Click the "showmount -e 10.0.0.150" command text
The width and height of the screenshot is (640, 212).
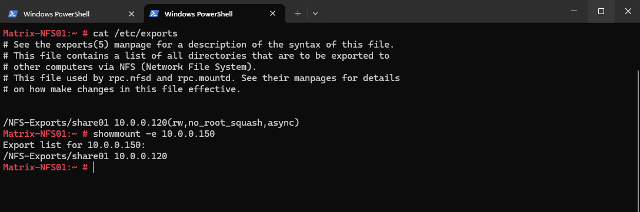[154, 134]
